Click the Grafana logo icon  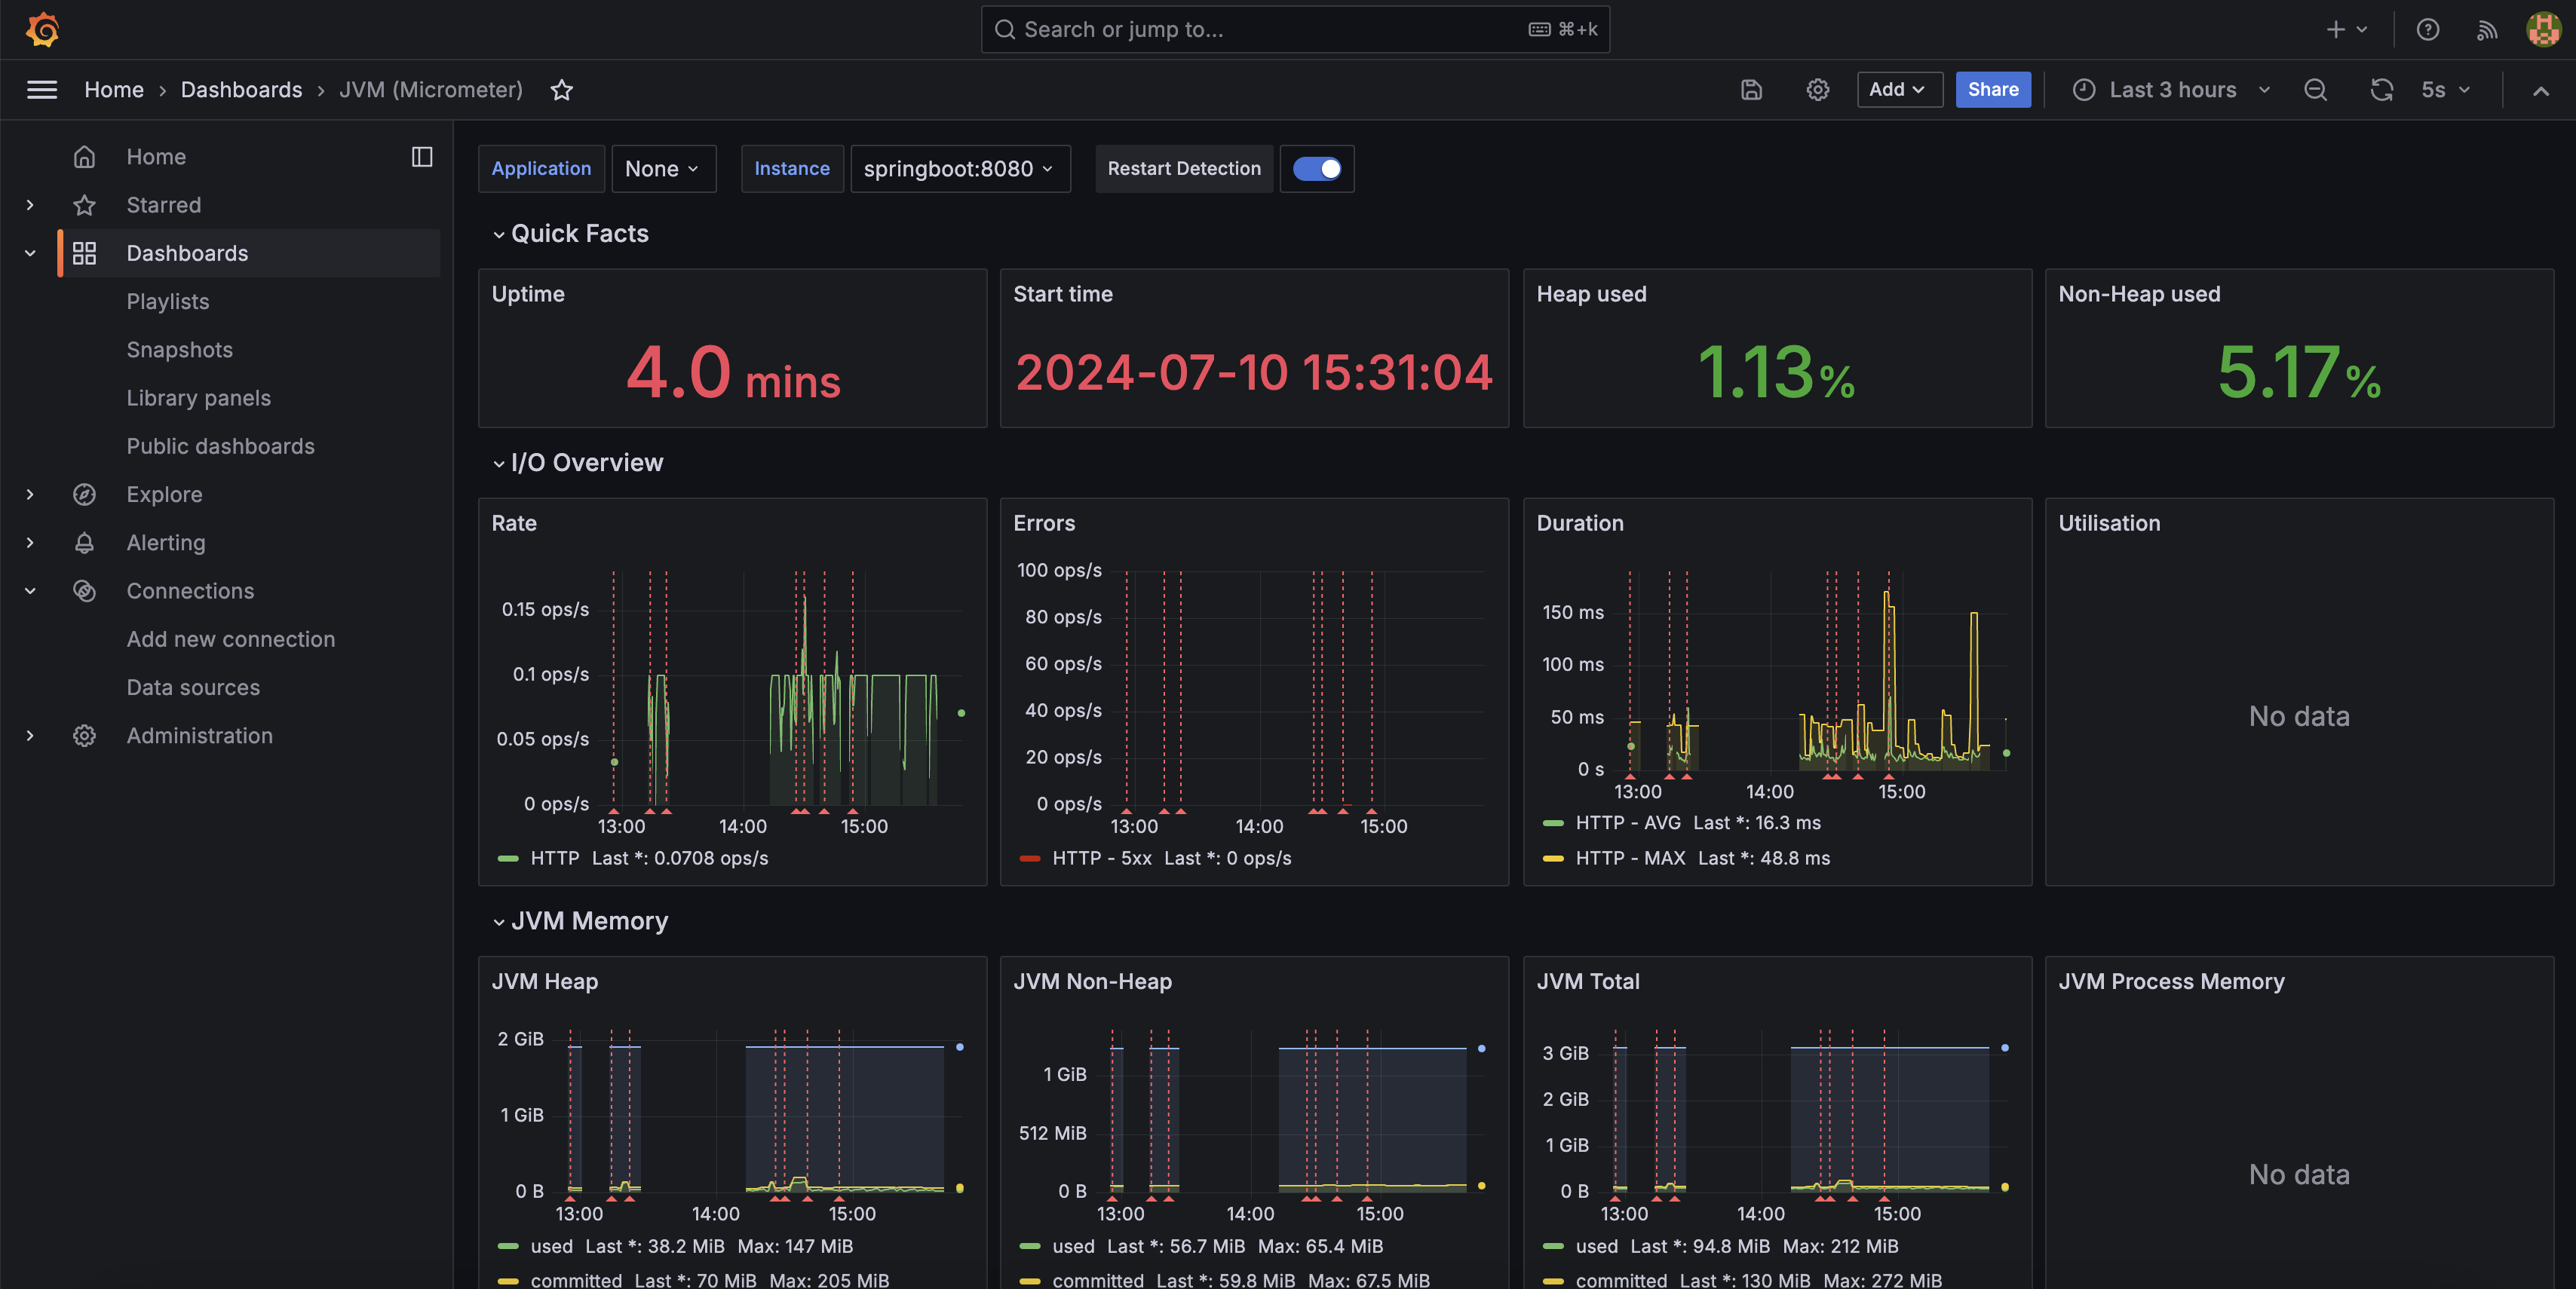[x=42, y=29]
